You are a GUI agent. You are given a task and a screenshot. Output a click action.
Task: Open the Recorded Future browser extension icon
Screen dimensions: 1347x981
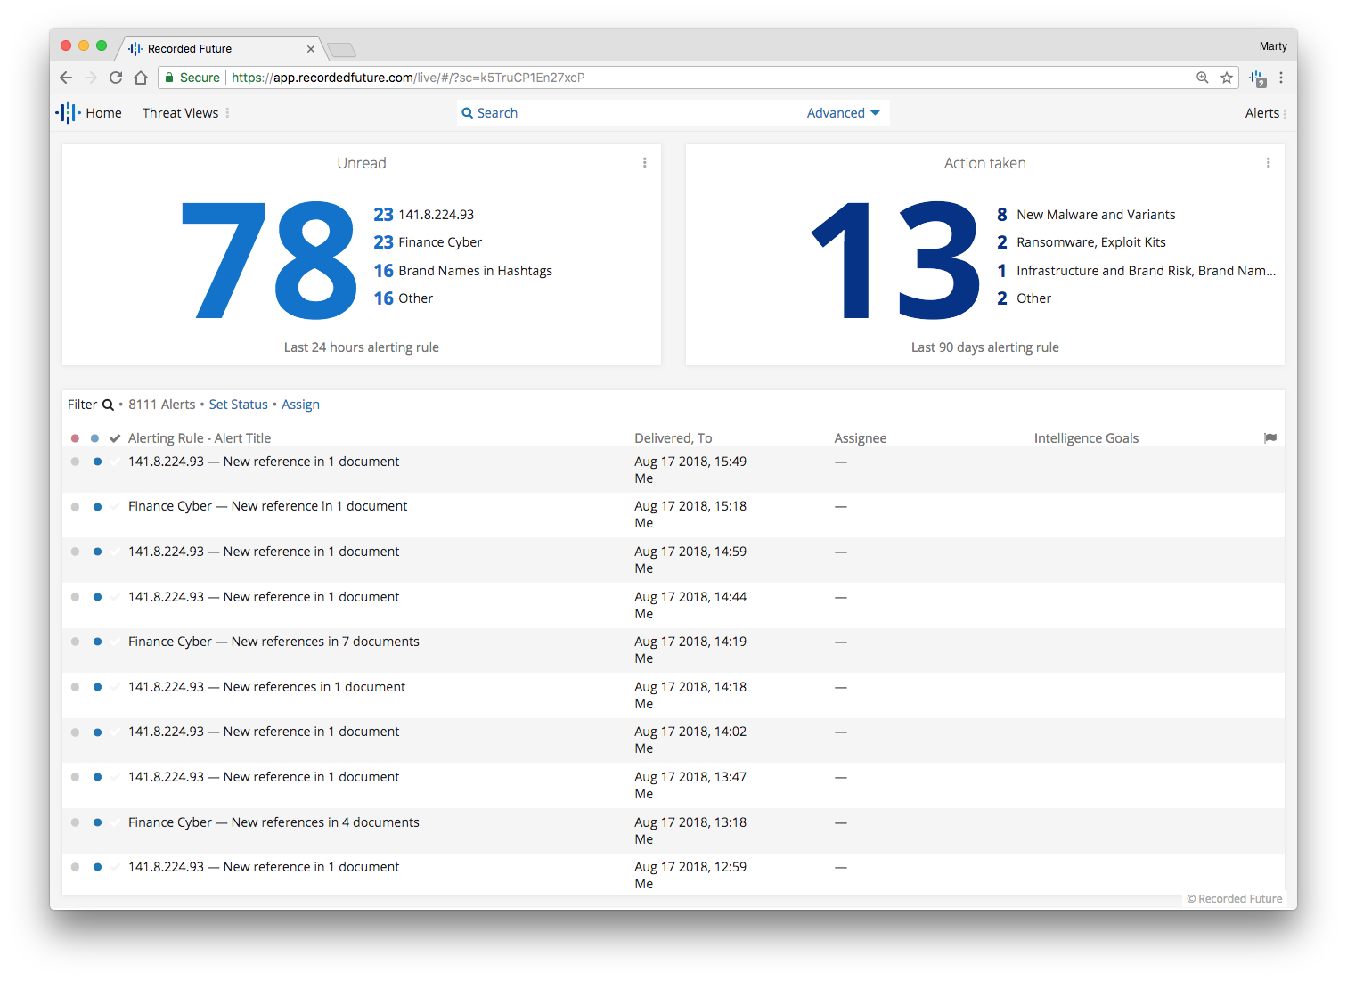tap(1257, 78)
